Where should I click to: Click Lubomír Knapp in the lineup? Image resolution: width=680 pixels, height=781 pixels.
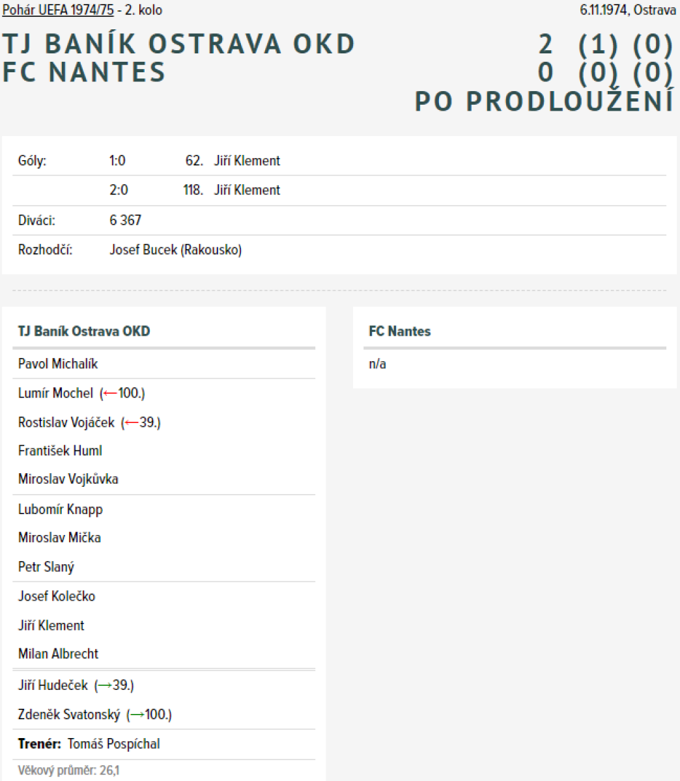[60, 509]
